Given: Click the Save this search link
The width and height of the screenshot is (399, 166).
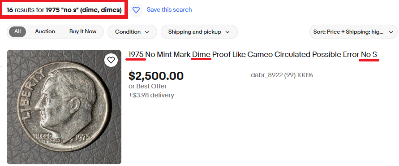Looking at the screenshot, I should coord(169,10).
